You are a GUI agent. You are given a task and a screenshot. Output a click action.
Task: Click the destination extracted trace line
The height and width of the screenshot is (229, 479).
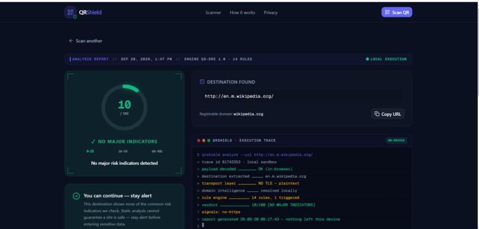pos(251,176)
